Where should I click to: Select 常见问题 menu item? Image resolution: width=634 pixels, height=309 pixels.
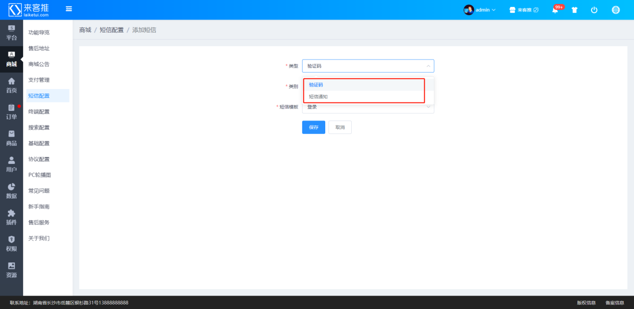39,191
